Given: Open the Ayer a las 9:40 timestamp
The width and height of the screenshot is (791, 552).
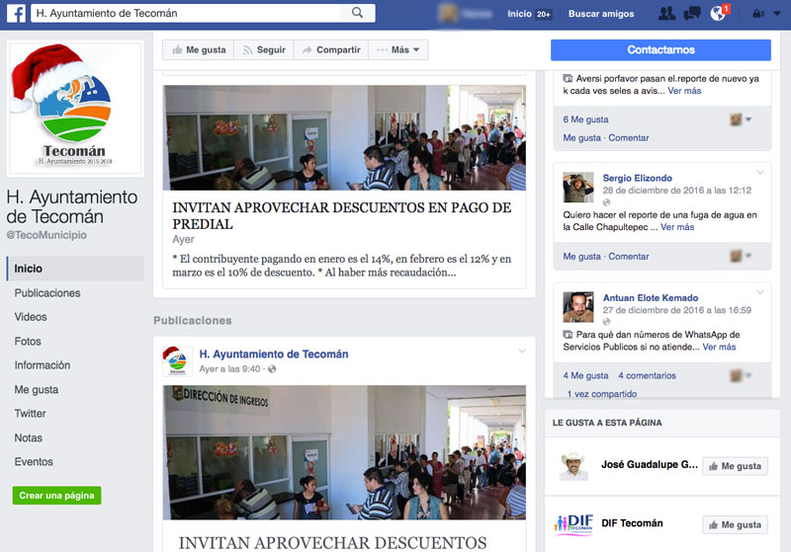Looking at the screenshot, I should click(x=229, y=368).
